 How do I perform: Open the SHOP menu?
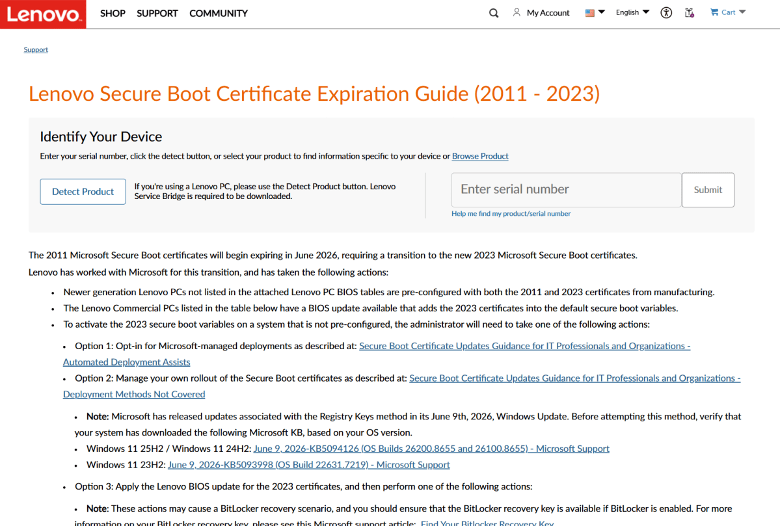point(113,14)
